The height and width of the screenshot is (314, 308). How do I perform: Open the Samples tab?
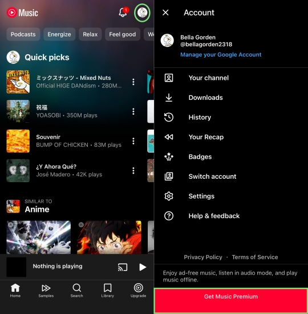point(46,291)
